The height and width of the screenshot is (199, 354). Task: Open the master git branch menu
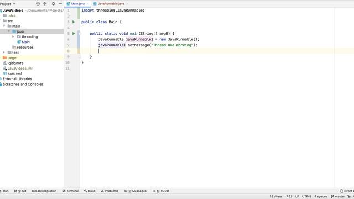point(338,196)
